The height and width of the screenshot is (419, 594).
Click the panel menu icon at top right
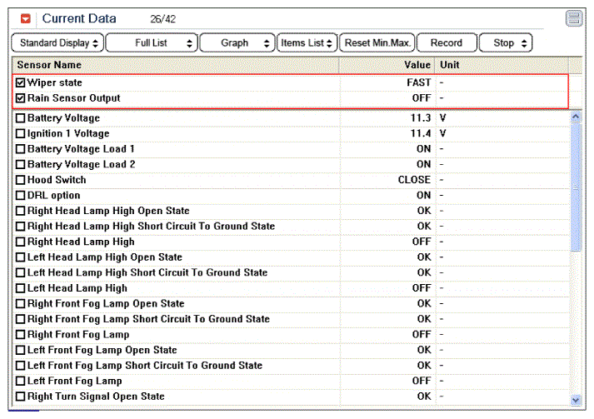(573, 18)
